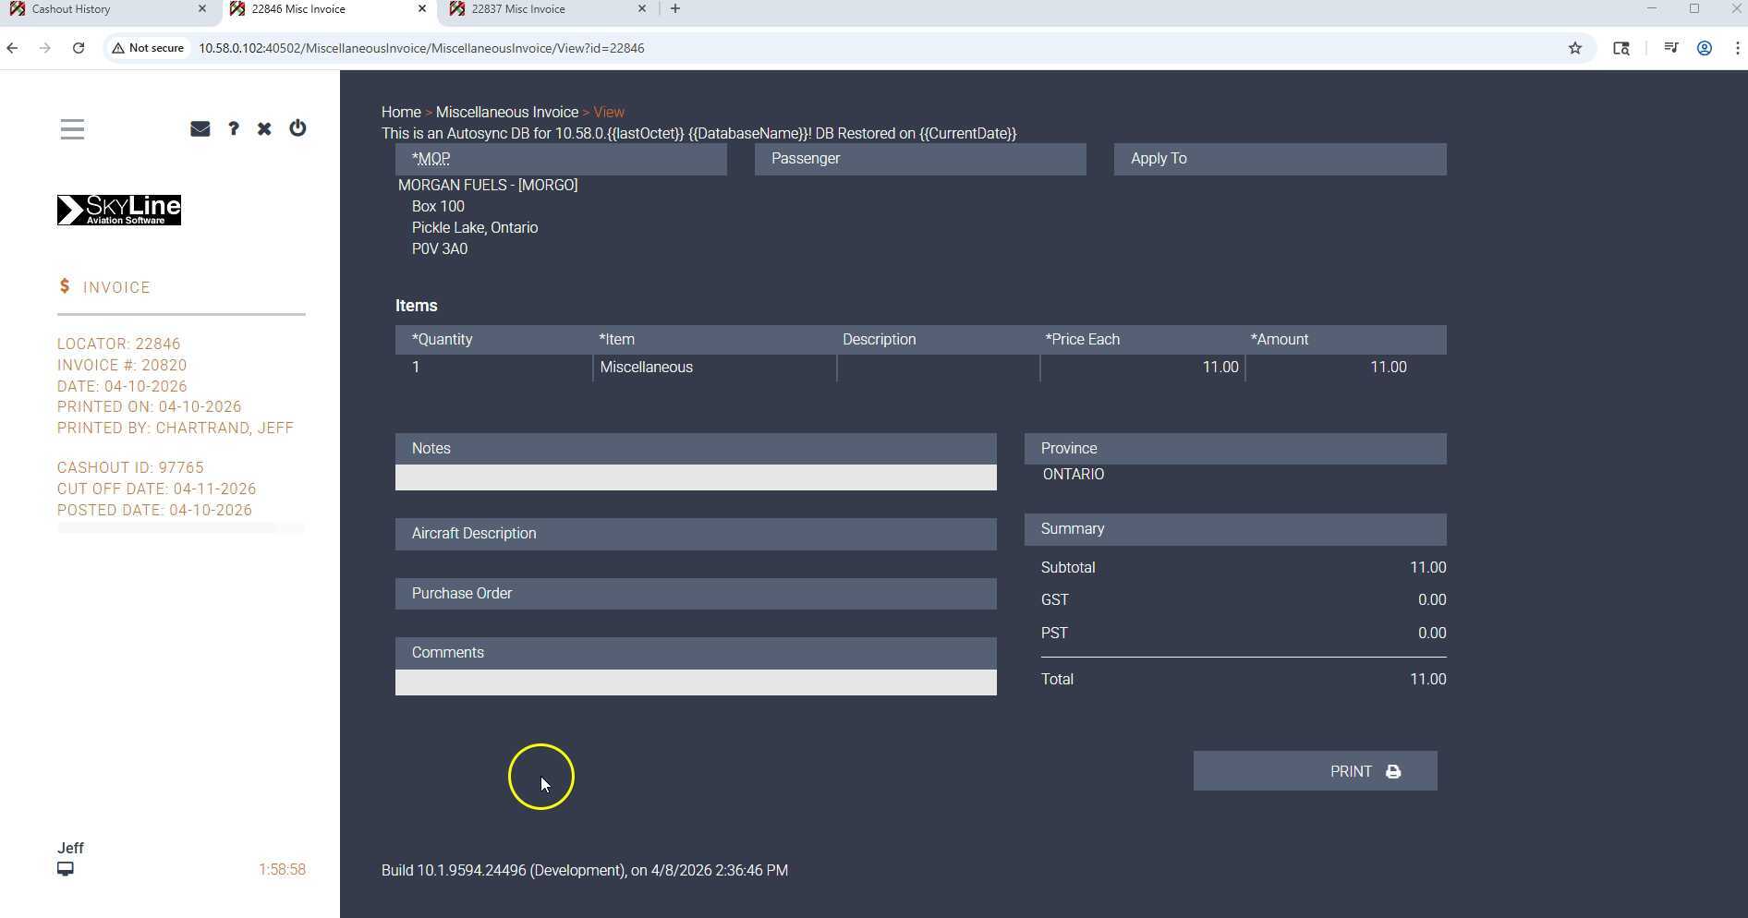Screen dimensions: 1748x918
Task: Open messages via envelope icon
Action: pyautogui.click(x=200, y=129)
